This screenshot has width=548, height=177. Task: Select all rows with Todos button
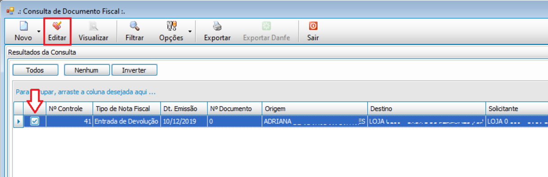pos(35,70)
